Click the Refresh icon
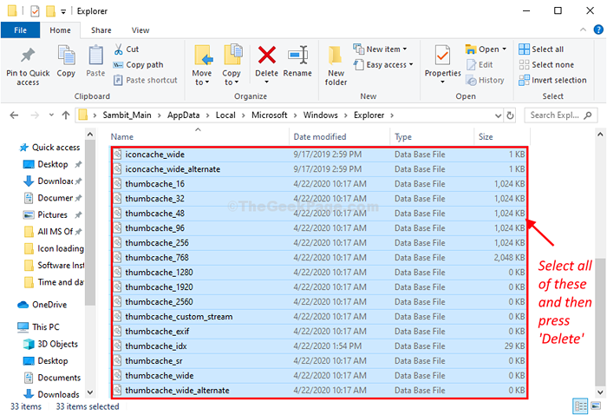 pyautogui.click(x=510, y=115)
